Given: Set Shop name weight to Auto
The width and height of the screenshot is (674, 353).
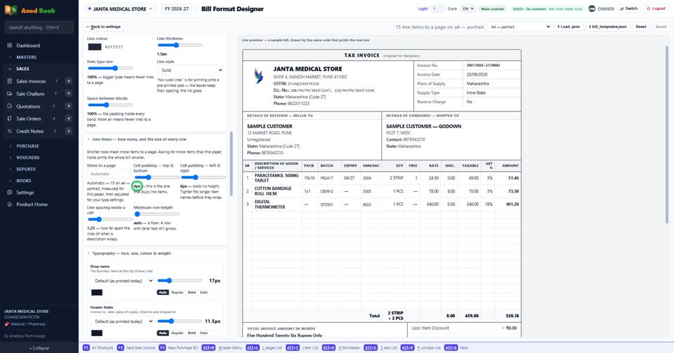Looking at the screenshot, I should (162, 293).
